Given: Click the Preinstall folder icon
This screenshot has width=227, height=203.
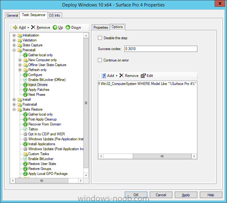Looking at the screenshot, I should click(20, 50).
